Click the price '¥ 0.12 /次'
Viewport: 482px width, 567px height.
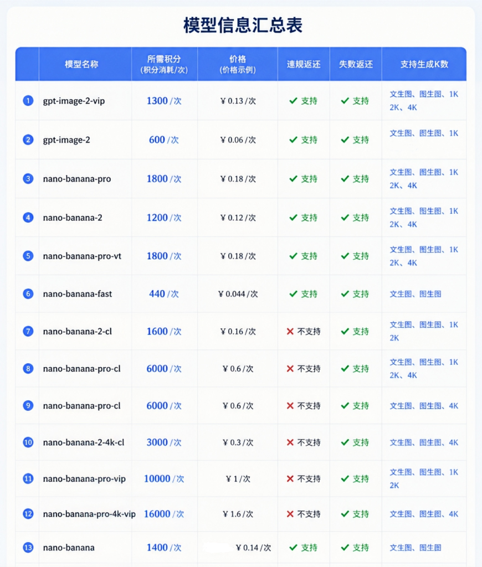point(238,218)
